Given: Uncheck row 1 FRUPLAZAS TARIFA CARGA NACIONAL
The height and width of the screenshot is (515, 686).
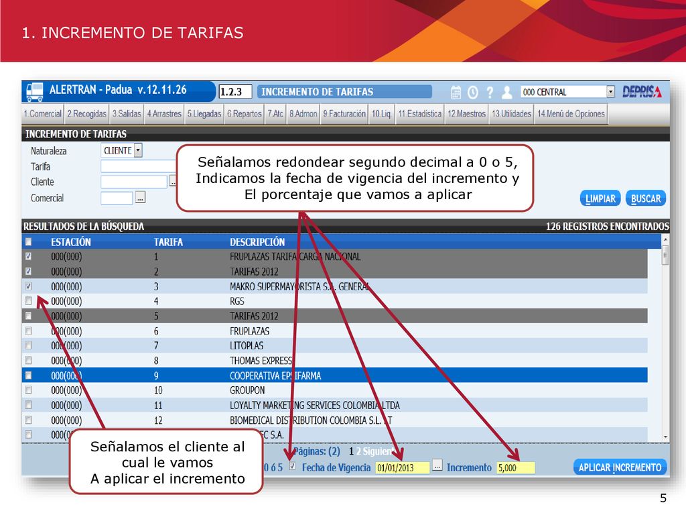Looking at the screenshot, I should click(28, 256).
